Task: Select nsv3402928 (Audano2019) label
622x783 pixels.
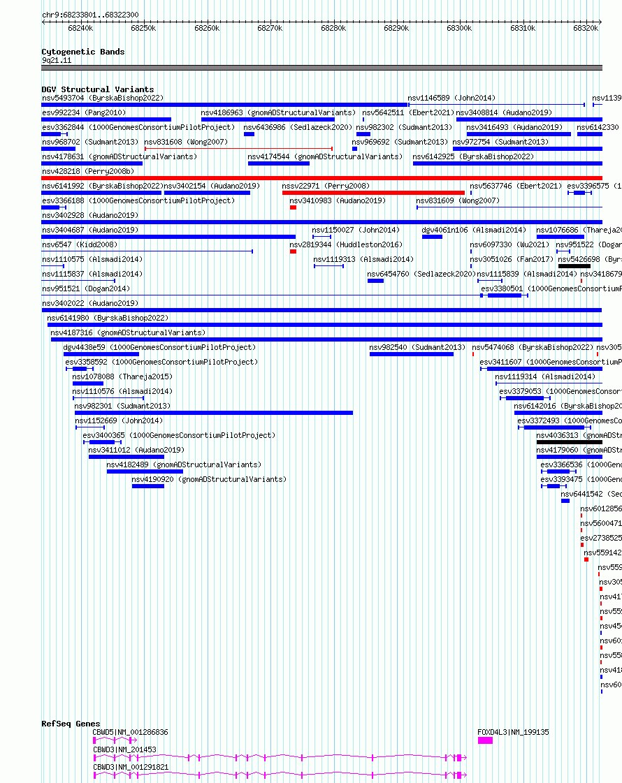Action: tap(90, 215)
